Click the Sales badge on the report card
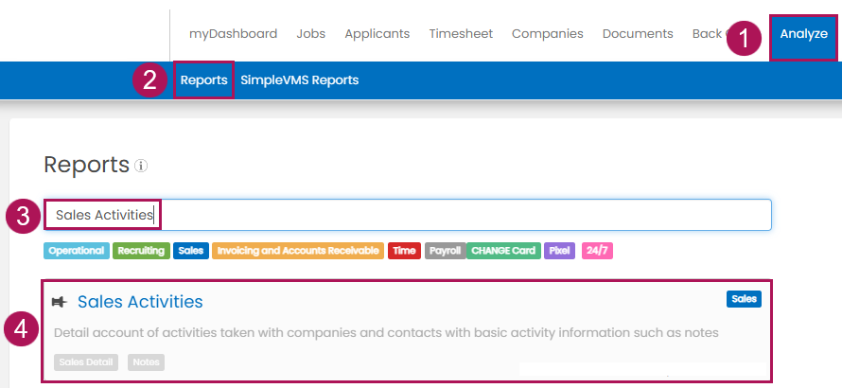The height and width of the screenshot is (388, 842). click(744, 299)
